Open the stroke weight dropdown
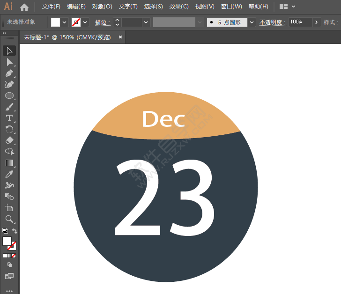341x294 pixels. 146,22
